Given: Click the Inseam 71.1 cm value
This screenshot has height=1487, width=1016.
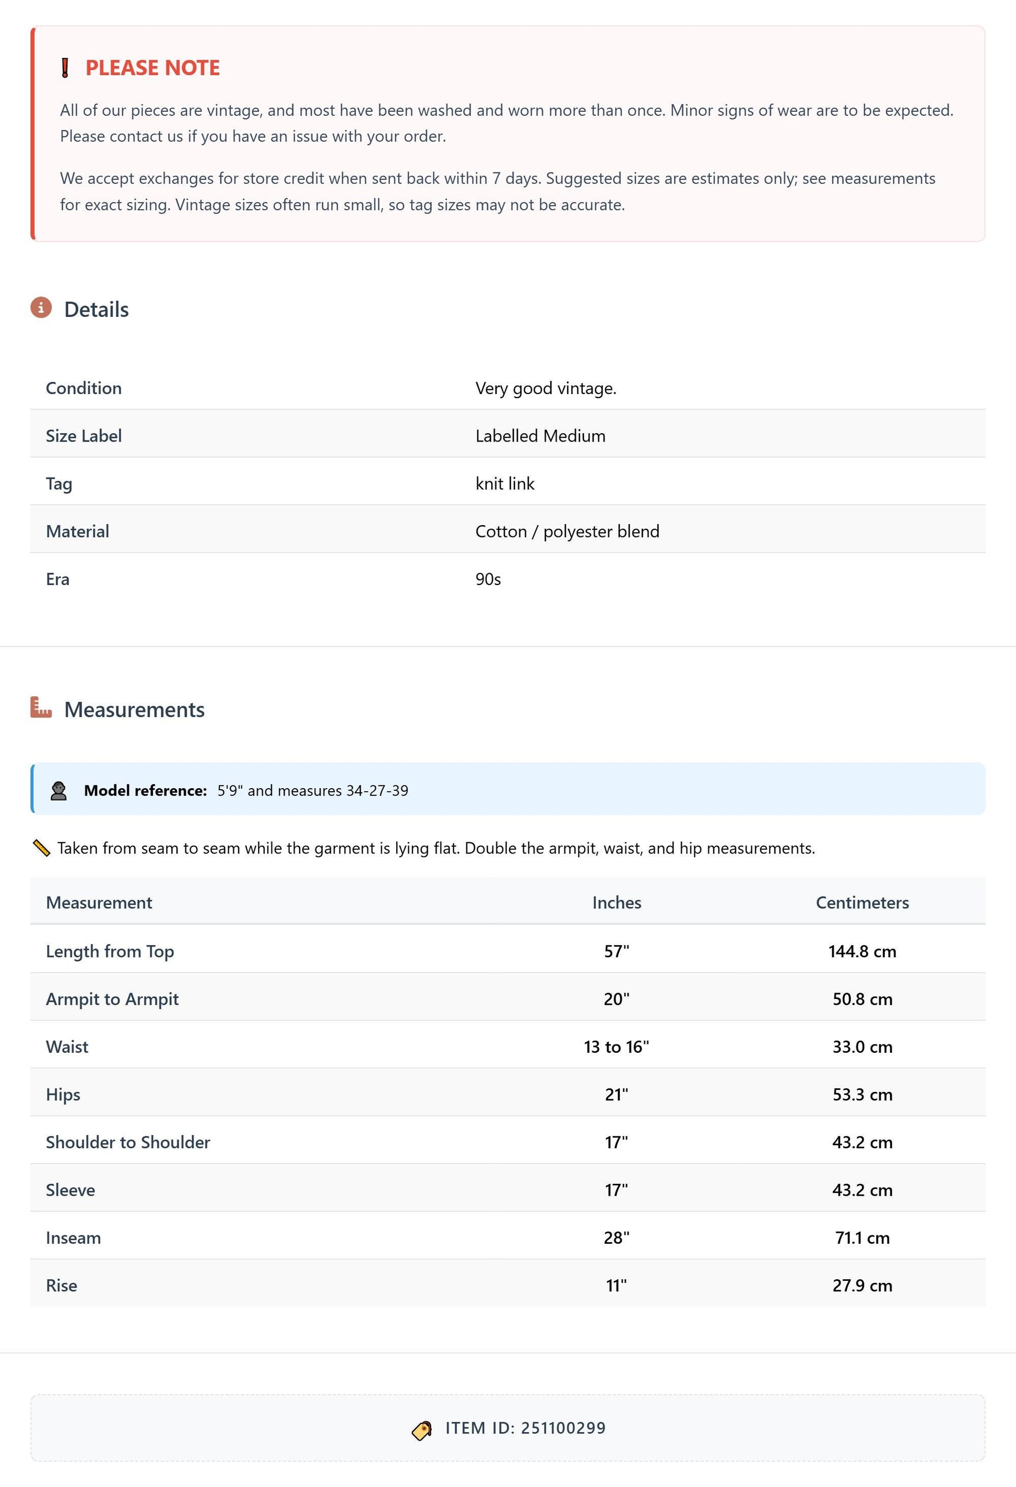Looking at the screenshot, I should tap(861, 1238).
